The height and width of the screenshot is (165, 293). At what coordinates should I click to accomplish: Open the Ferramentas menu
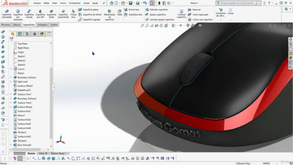[x=75, y=3]
